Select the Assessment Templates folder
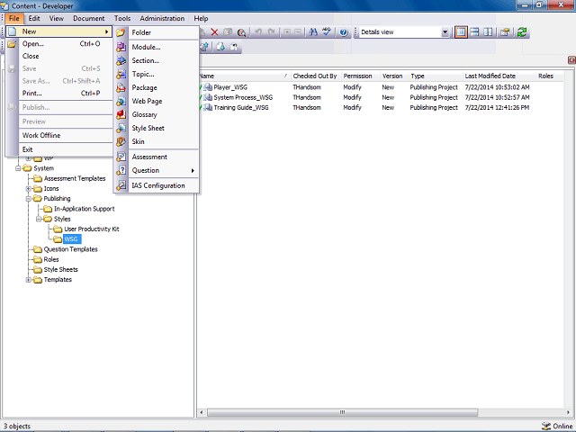 click(x=75, y=178)
